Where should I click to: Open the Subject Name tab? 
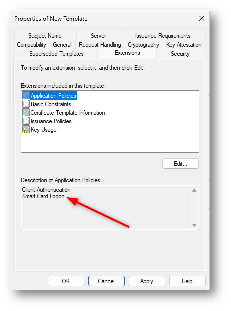coord(45,36)
